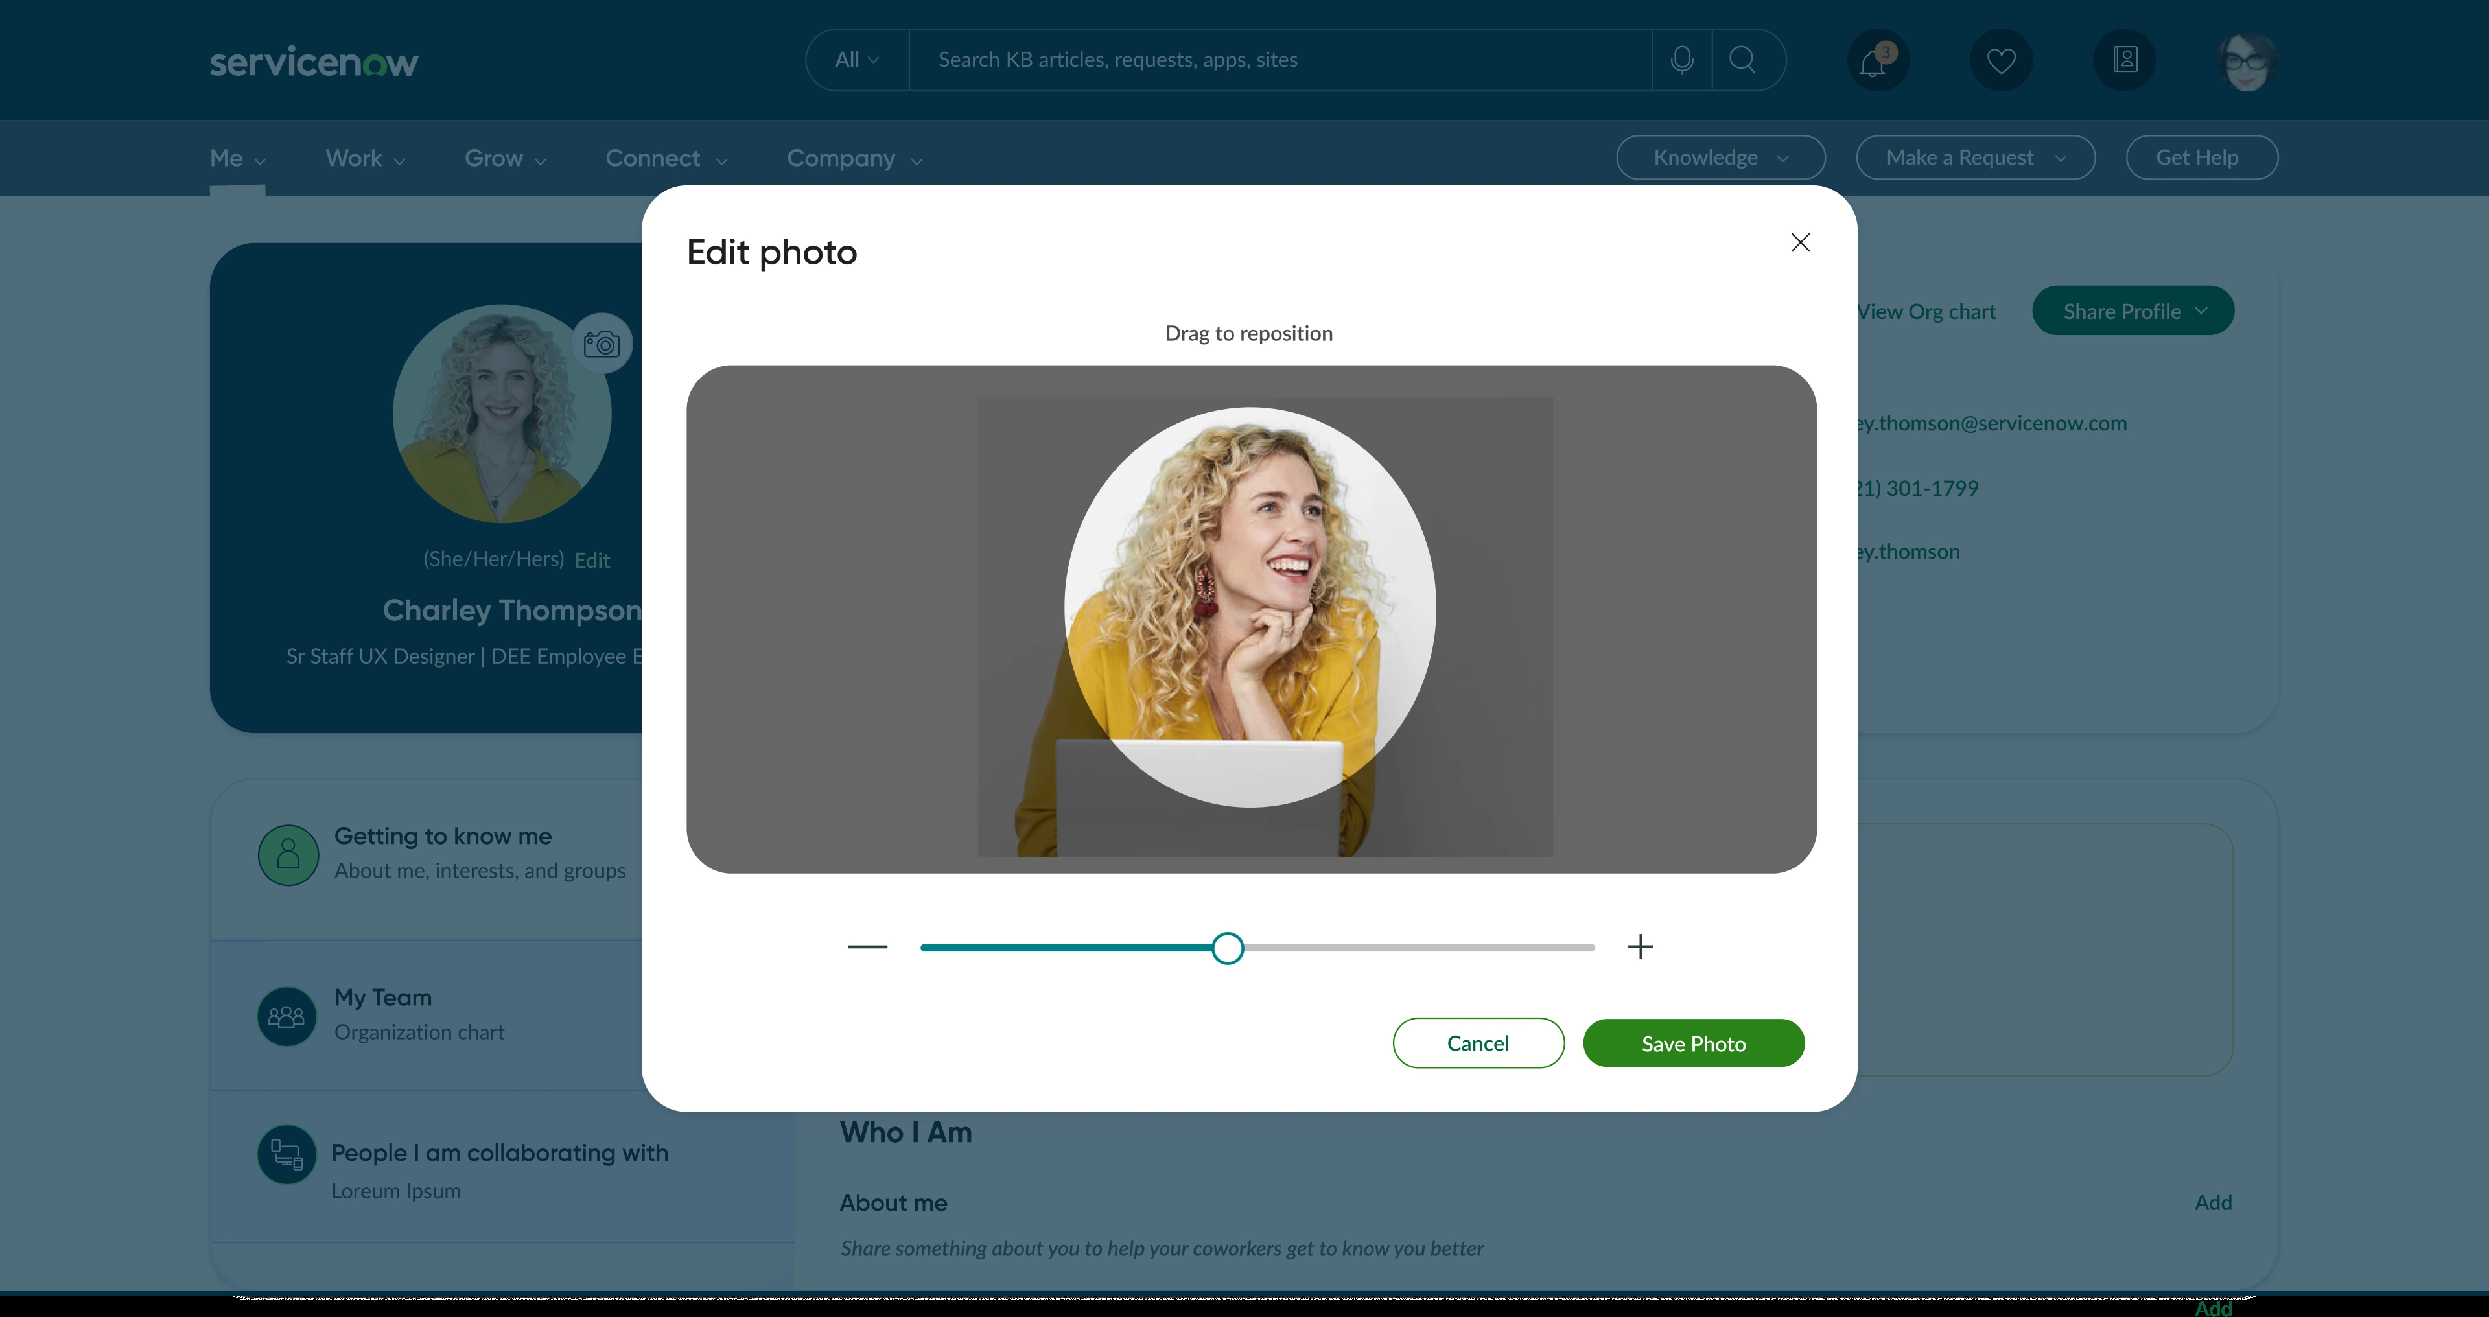Image resolution: width=2489 pixels, height=1317 pixels.
Task: Open the Connect navigation menu
Action: coord(666,158)
